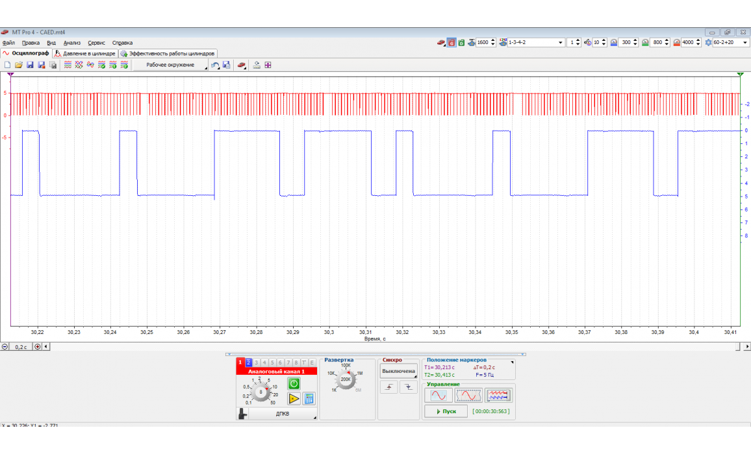Click the yellow amplifier triangle icon
The image size is (751, 454).
coord(294,399)
